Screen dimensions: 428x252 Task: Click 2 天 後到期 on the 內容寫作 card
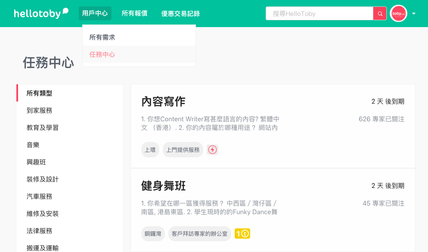(x=388, y=101)
